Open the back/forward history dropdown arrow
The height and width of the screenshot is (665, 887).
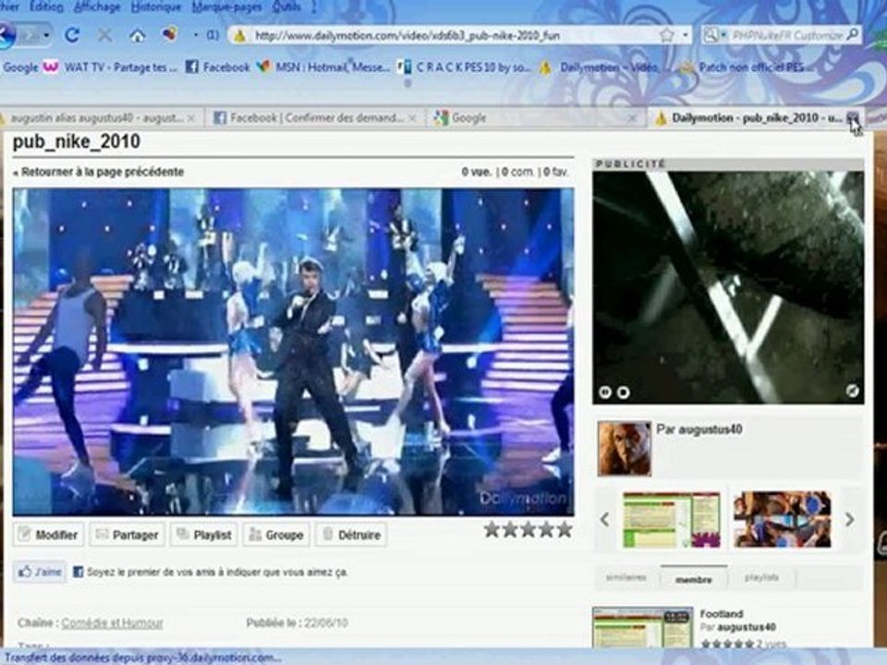pos(46,36)
